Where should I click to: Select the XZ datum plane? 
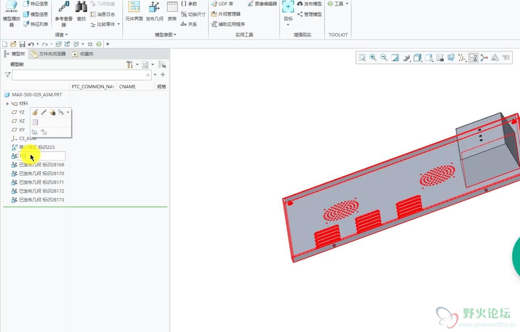[x=18, y=121]
